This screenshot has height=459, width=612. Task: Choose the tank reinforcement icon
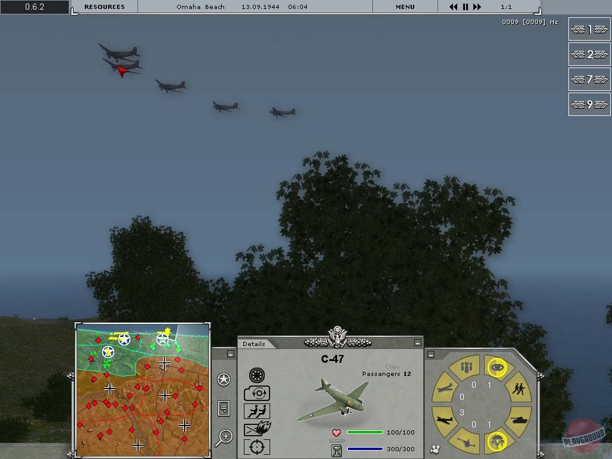[x=518, y=418]
